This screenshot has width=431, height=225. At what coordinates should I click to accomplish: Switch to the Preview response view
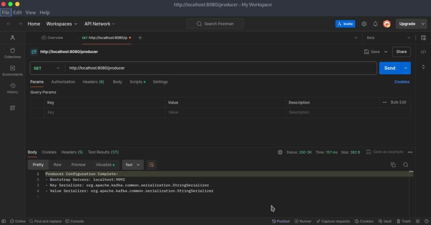tap(78, 165)
